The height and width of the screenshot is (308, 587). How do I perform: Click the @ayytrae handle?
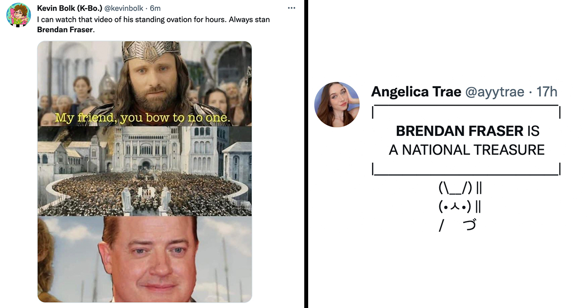pyautogui.click(x=495, y=91)
